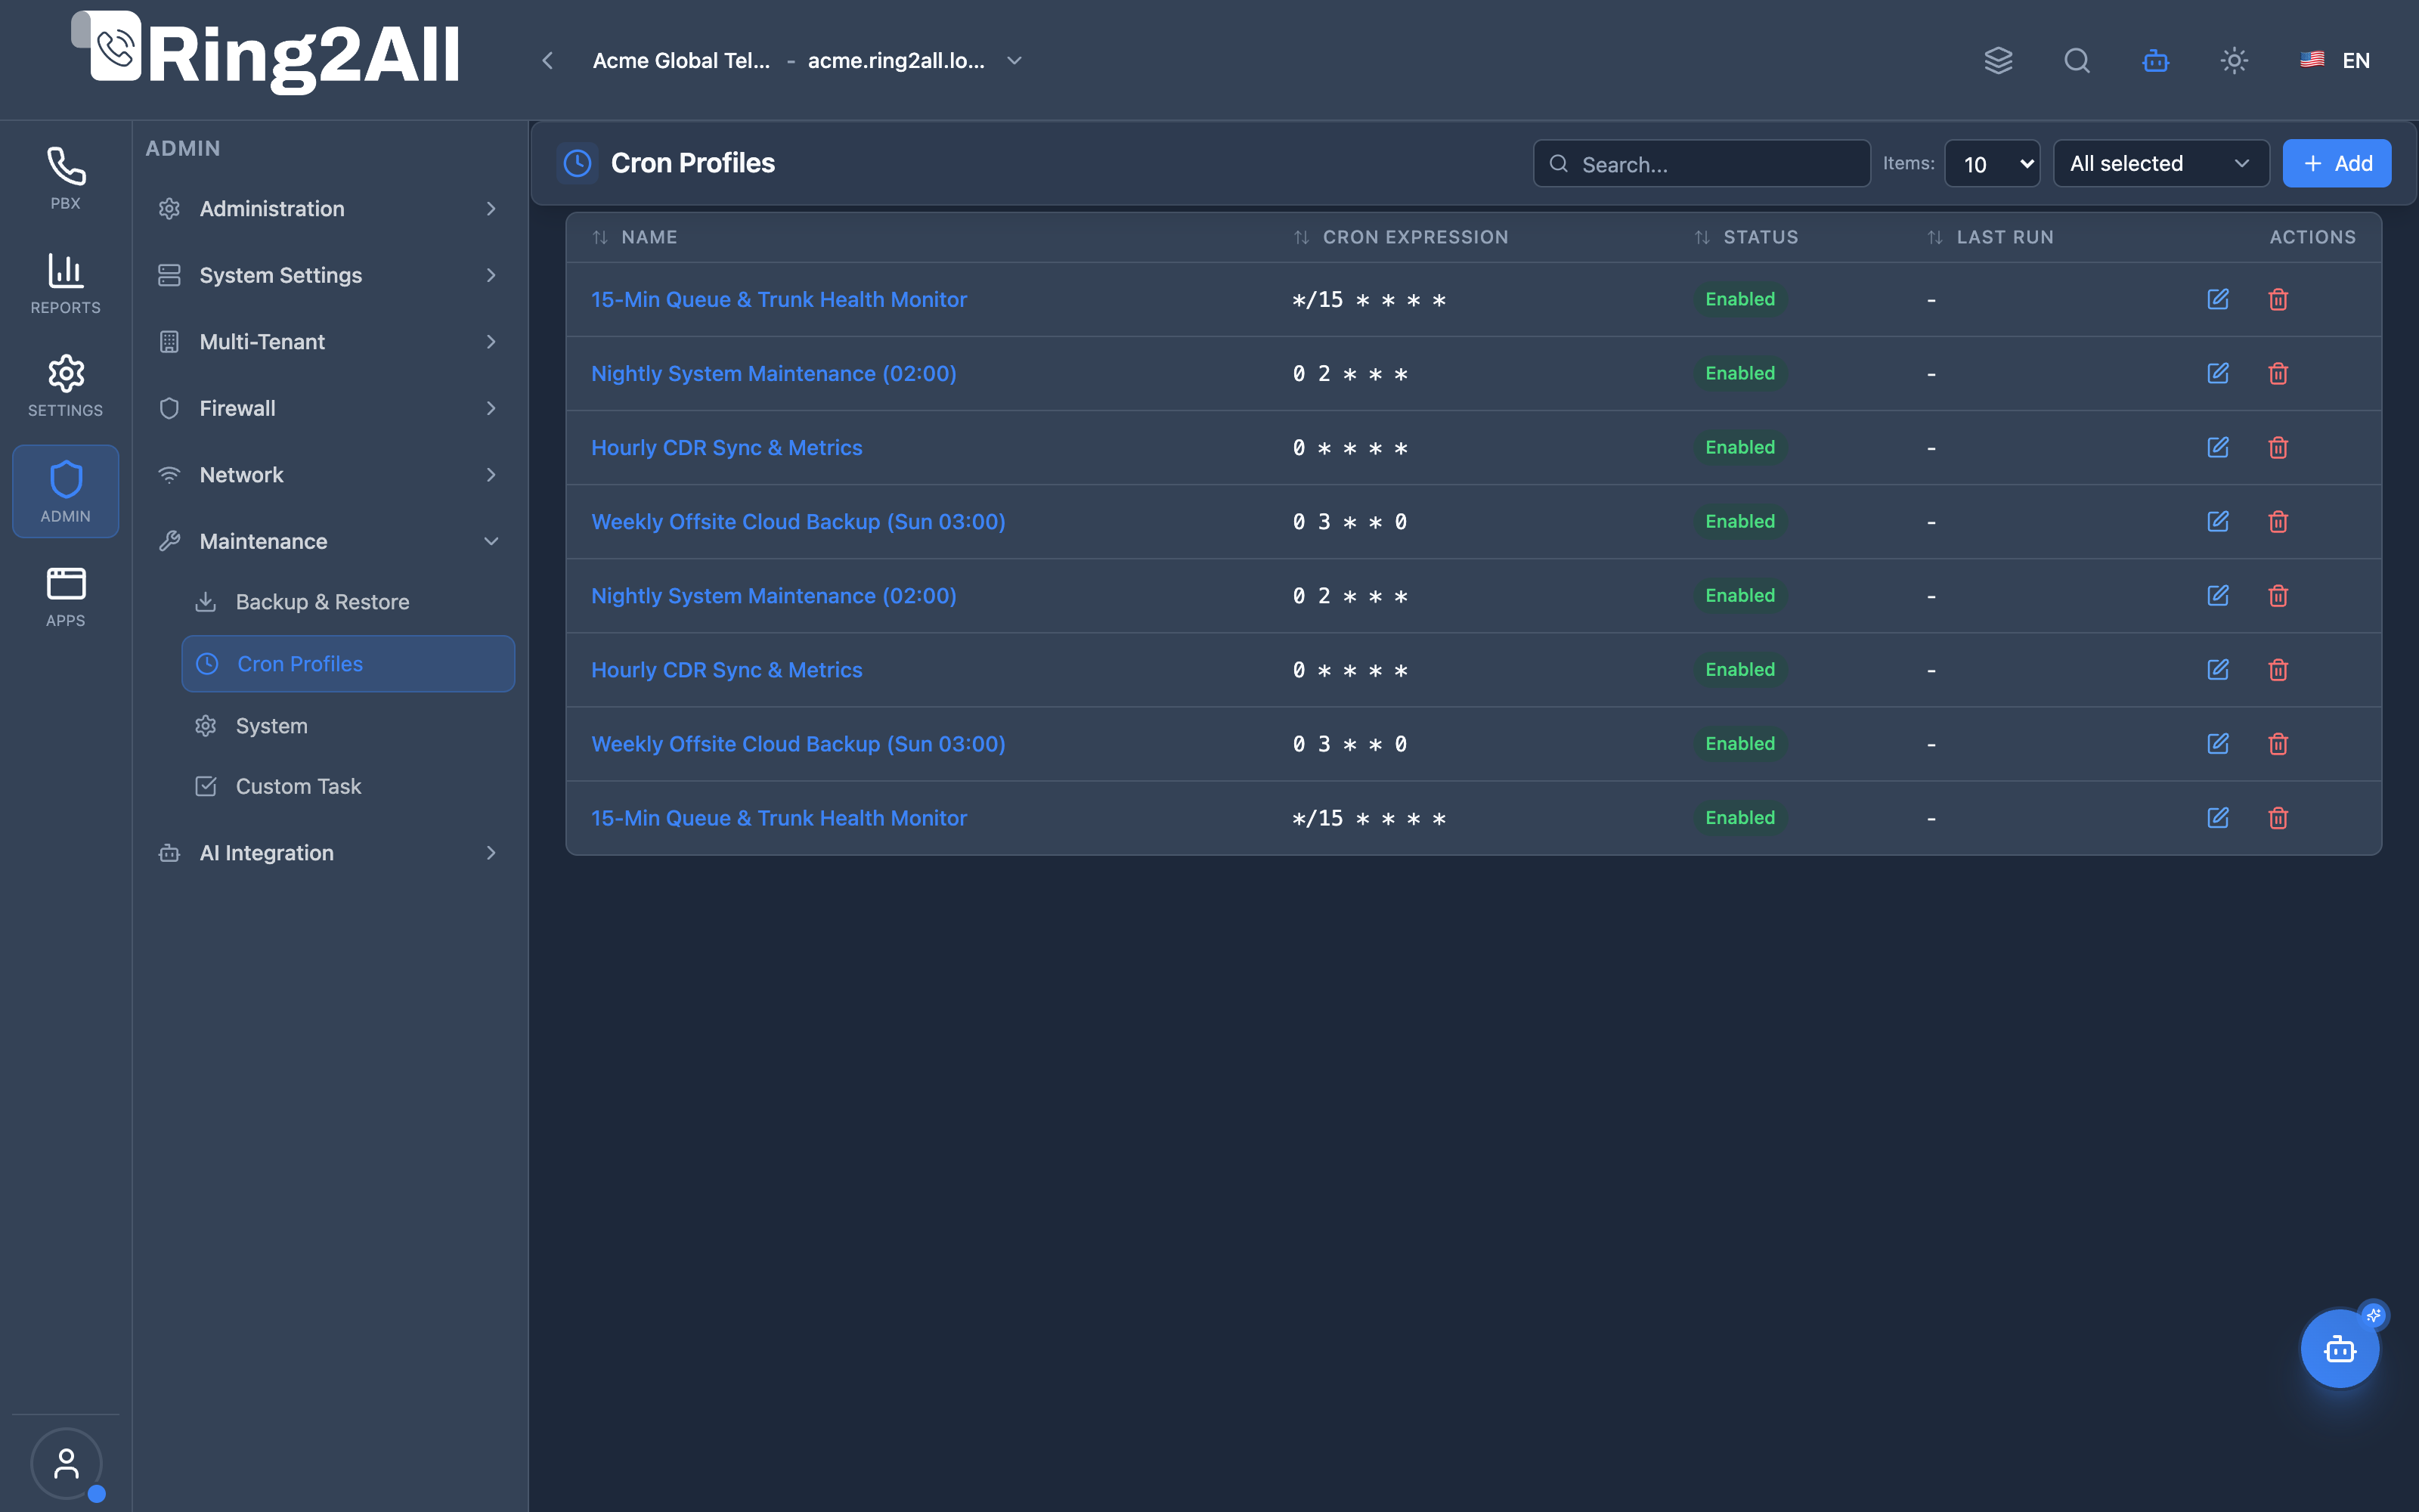The image size is (2419, 1512).
Task: Click the Add button
Action: pyautogui.click(x=2336, y=163)
